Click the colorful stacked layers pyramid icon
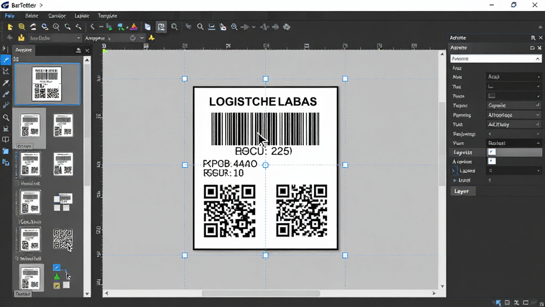The image size is (545, 307). pyautogui.click(x=134, y=27)
